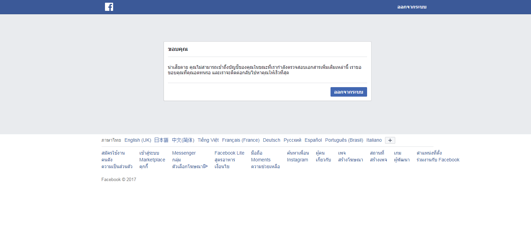The width and height of the screenshot is (531, 238).
Task: Open Messenger footer link
Action: click(184, 153)
